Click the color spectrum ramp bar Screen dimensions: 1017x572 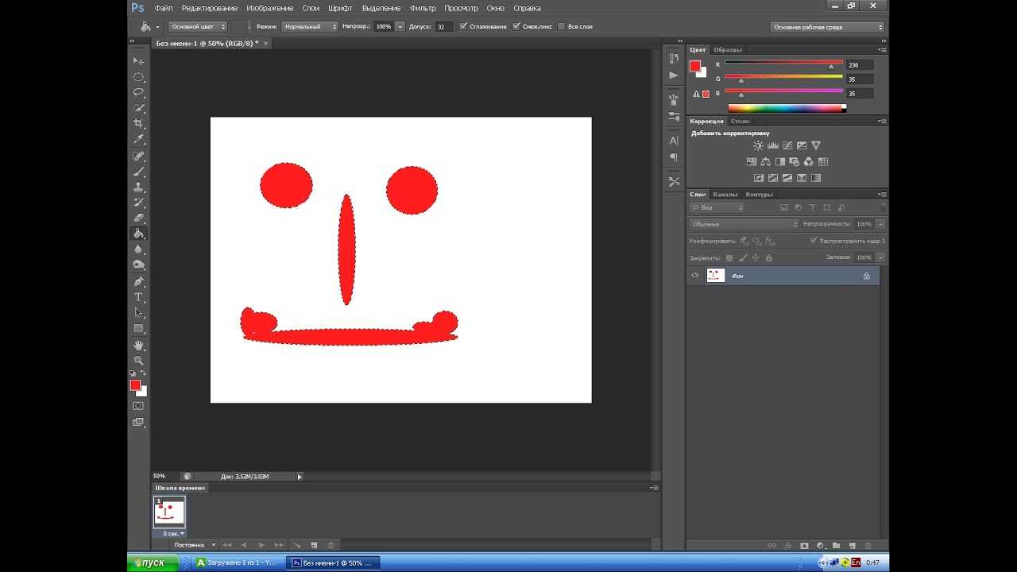(x=787, y=108)
